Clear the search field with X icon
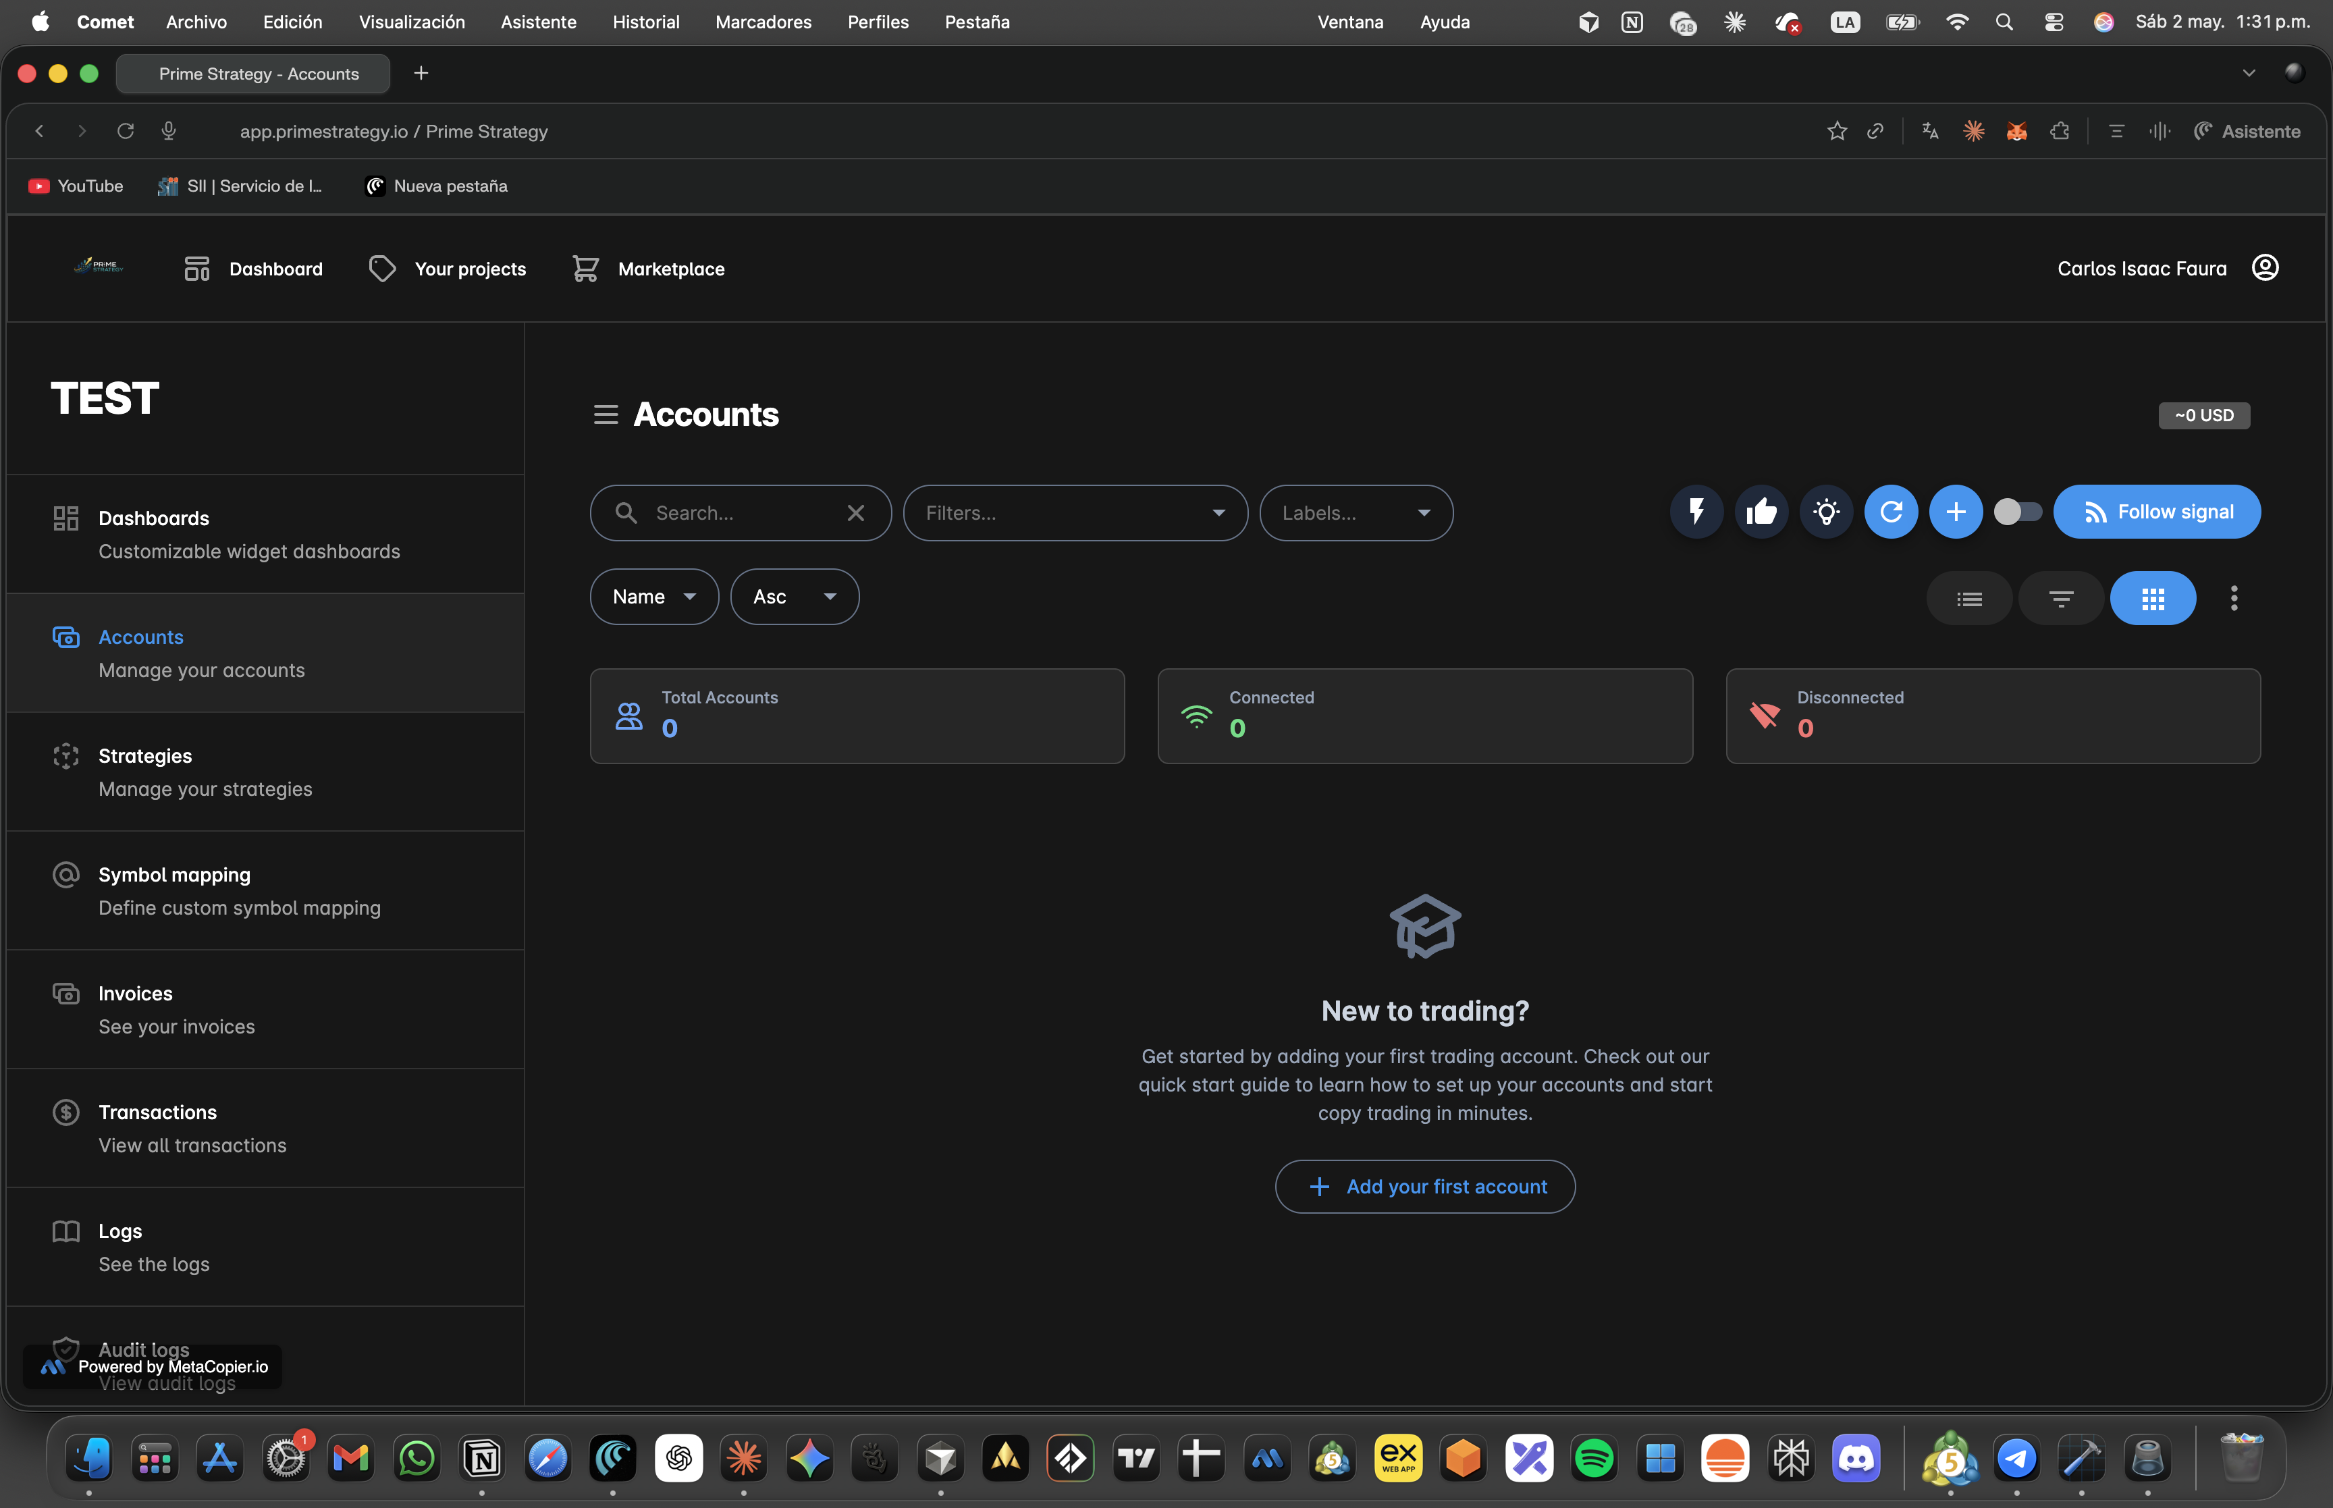This screenshot has height=1508, width=2333. coord(856,513)
